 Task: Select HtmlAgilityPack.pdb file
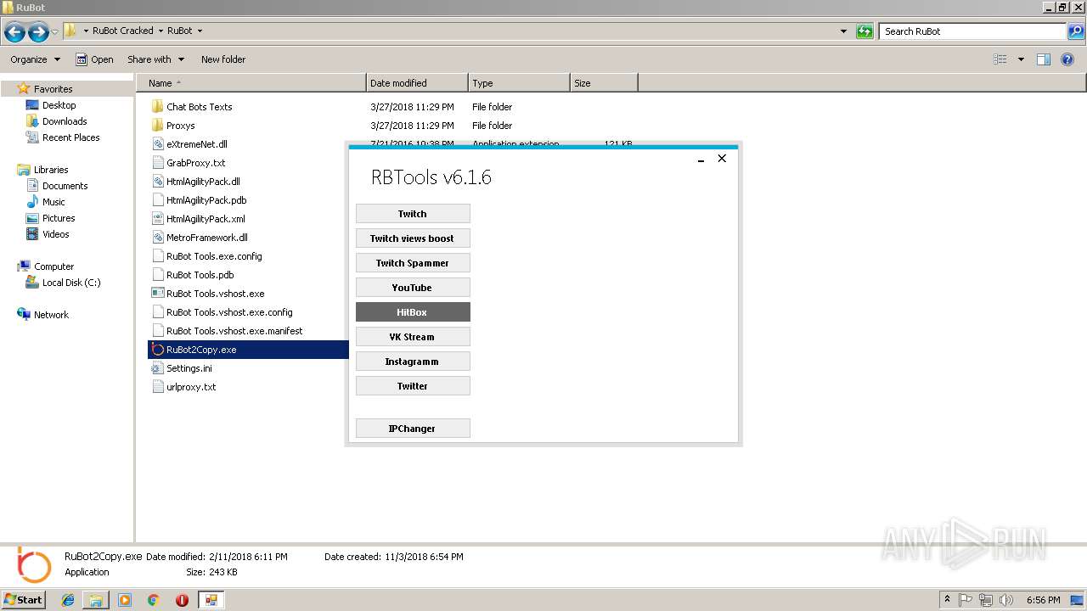point(206,200)
